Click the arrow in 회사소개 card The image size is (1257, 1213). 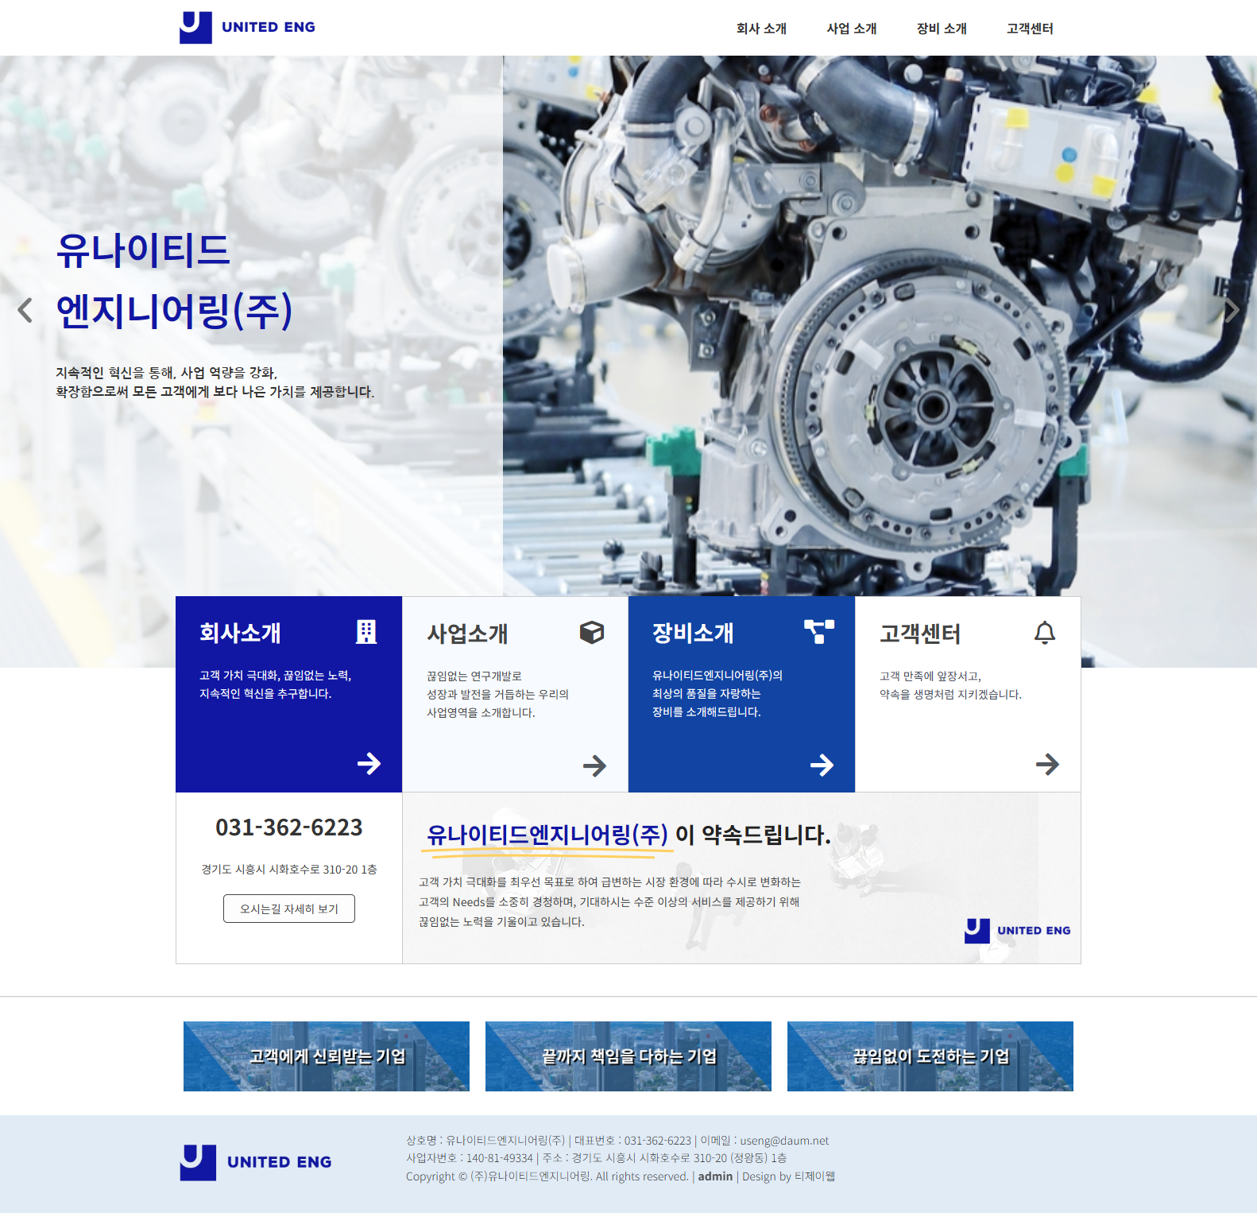coord(369,764)
